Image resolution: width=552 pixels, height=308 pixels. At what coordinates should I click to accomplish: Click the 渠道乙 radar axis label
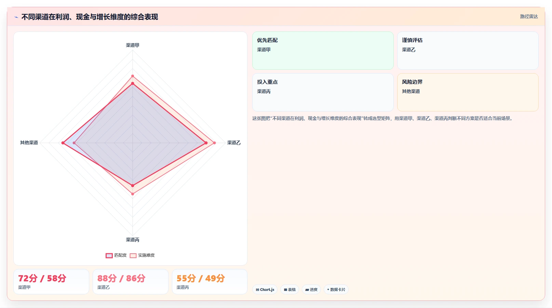(x=234, y=143)
